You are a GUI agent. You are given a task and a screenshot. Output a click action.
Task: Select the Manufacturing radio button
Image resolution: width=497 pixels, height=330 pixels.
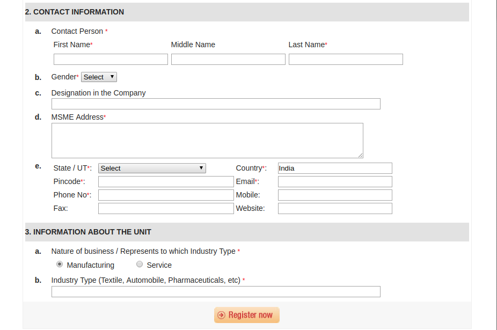(x=60, y=265)
